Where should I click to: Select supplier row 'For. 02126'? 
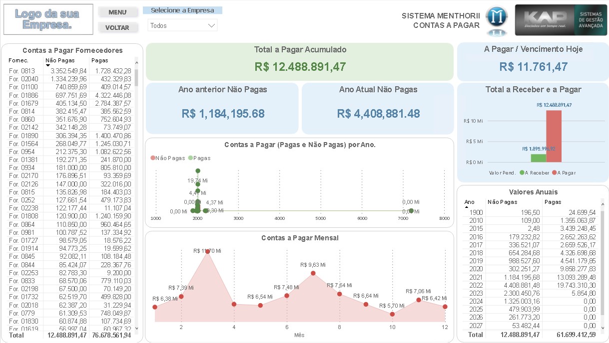(70, 184)
